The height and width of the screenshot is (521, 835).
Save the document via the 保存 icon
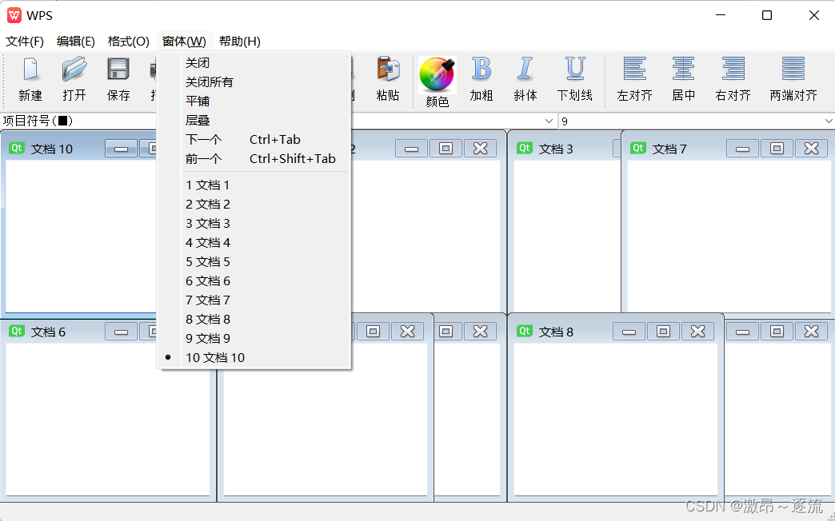tap(118, 80)
